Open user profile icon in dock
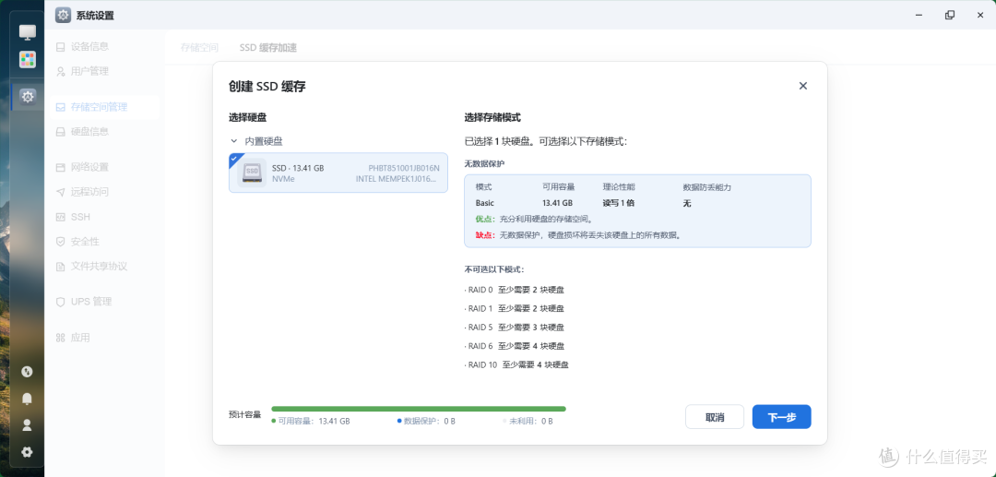 pyautogui.click(x=28, y=425)
